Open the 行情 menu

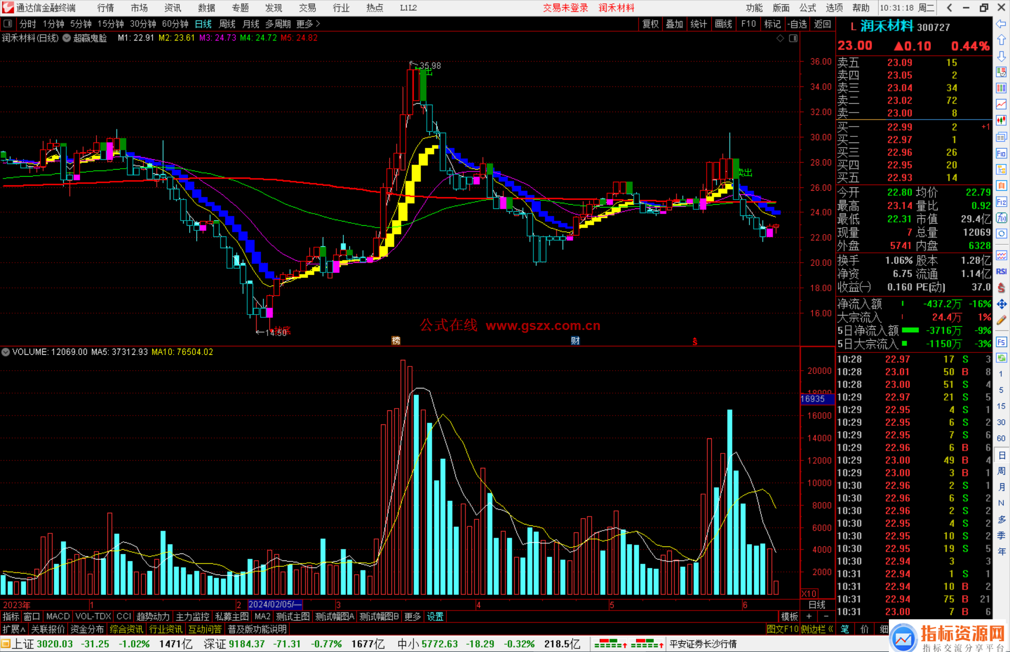106,7
